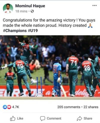This screenshot has height=123, width=100.
Task: Click the 18 mins timestamp
Action: pyautogui.click(x=21, y=11)
